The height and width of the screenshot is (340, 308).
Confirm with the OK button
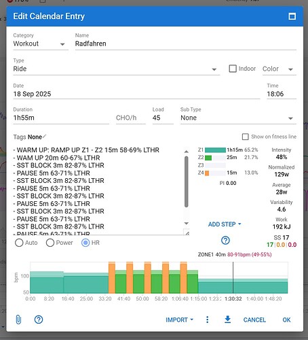click(286, 320)
